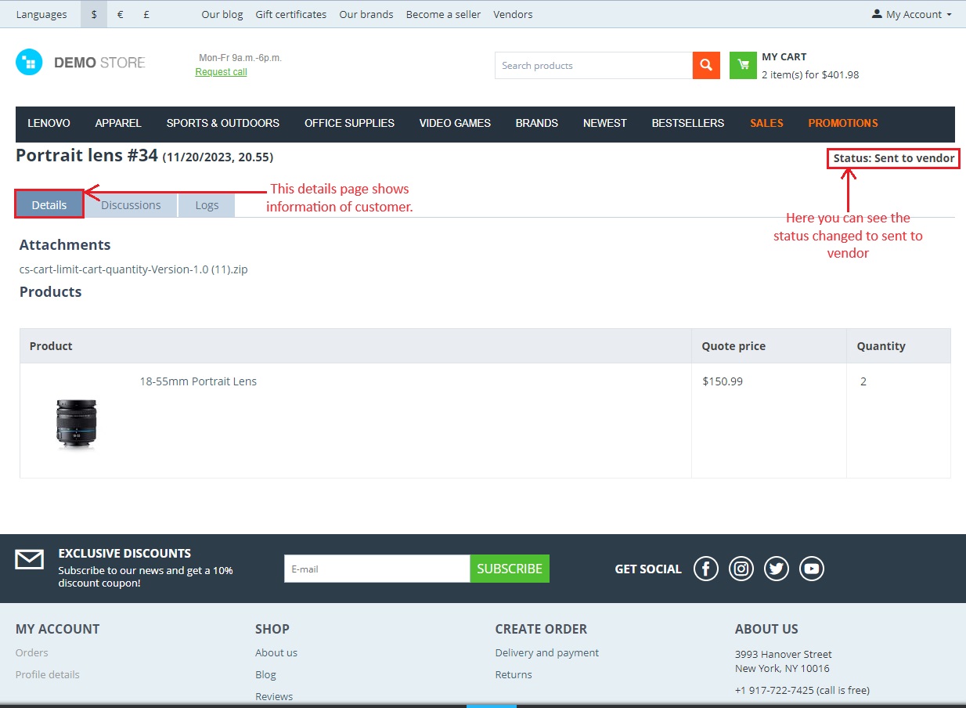Image resolution: width=966 pixels, height=708 pixels.
Task: Click the Request call link
Action: point(221,72)
